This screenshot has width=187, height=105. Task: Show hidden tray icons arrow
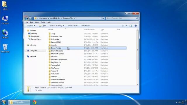pyautogui.click(x=176, y=102)
